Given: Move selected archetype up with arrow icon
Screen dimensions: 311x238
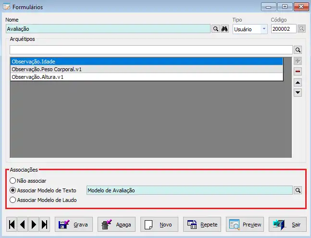Looking at the screenshot, I should pyautogui.click(x=298, y=83).
